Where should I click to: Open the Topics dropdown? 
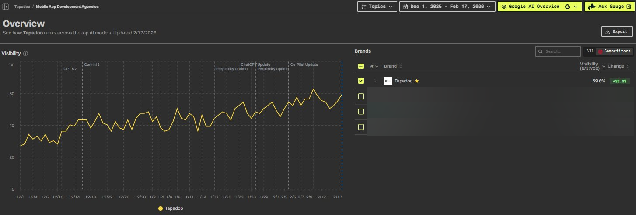coord(377,7)
